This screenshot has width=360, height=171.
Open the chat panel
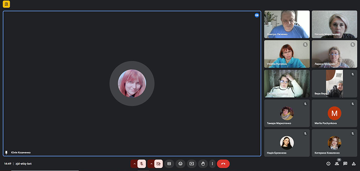[345, 163]
